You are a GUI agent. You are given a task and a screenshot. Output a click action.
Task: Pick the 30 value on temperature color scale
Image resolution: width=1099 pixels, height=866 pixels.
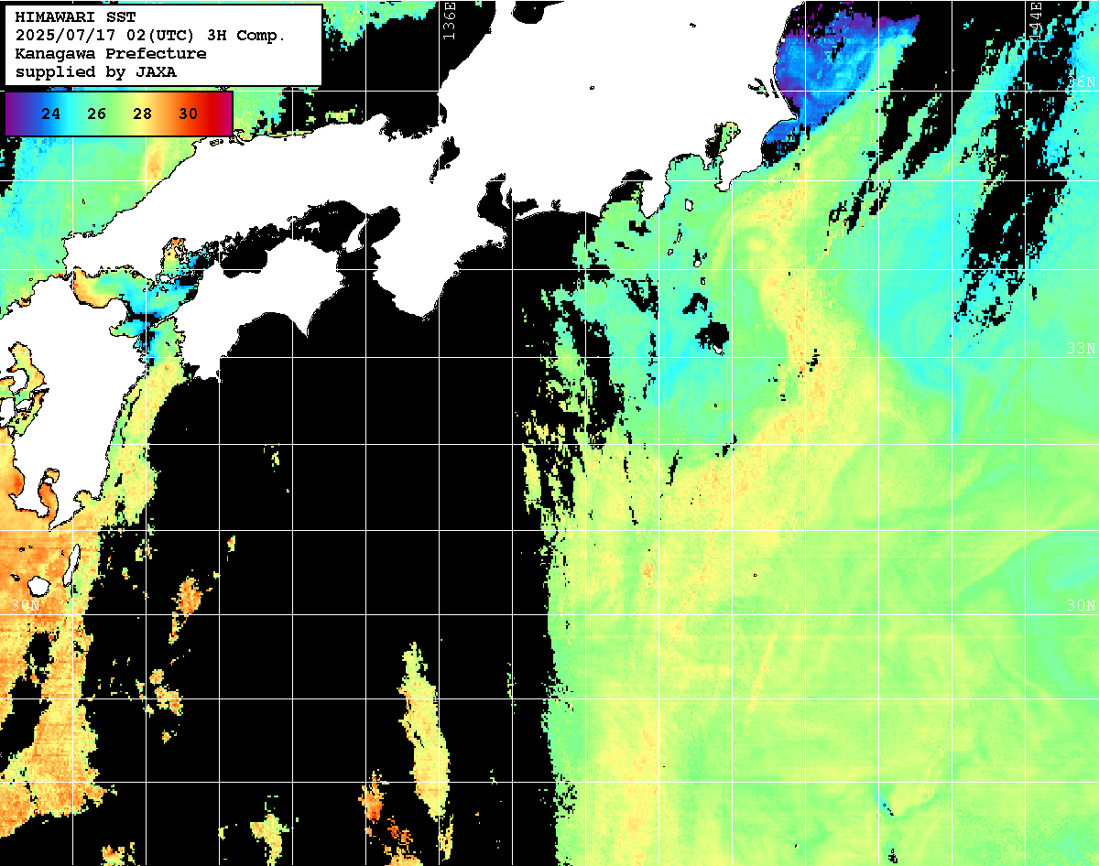188,114
